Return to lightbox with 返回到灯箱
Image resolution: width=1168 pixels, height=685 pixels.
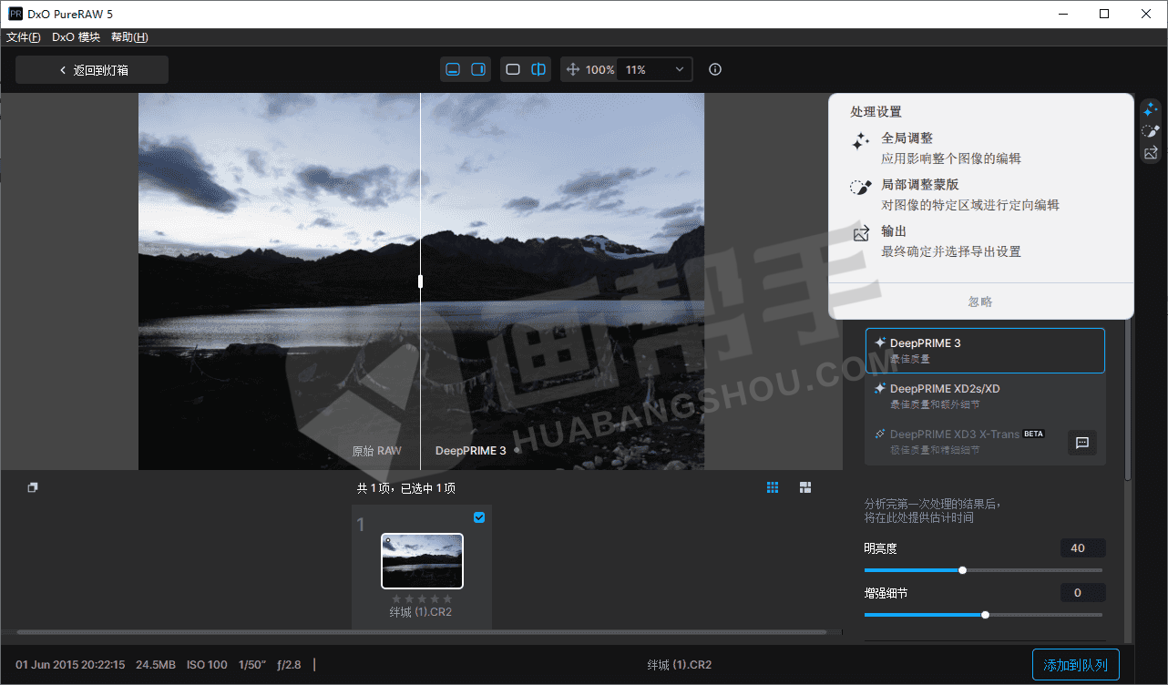(x=92, y=70)
